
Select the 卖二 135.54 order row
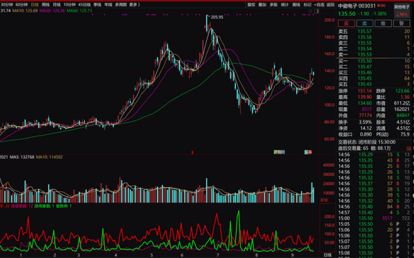tap(374, 49)
